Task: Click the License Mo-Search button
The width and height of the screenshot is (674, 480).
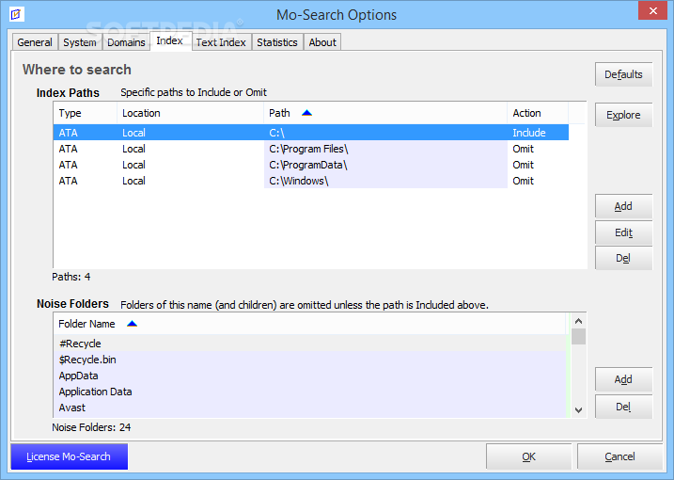Action: point(69,456)
